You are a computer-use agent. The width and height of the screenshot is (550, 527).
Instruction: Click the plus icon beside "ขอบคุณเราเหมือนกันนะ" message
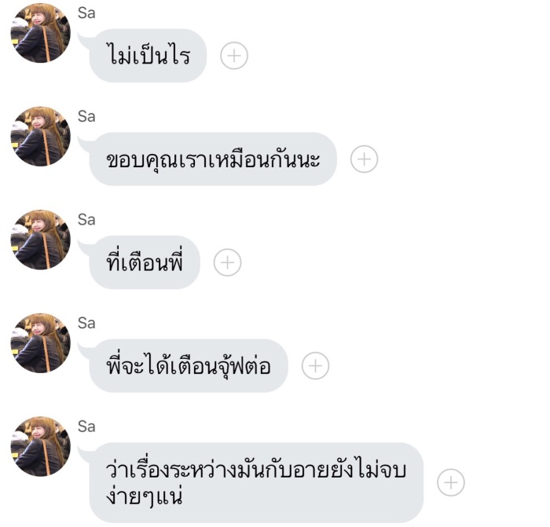point(364,159)
